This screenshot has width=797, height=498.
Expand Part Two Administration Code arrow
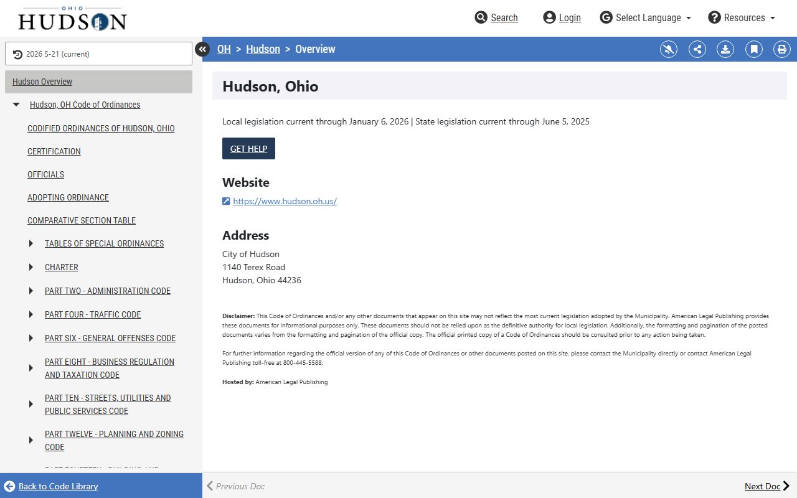pos(31,291)
